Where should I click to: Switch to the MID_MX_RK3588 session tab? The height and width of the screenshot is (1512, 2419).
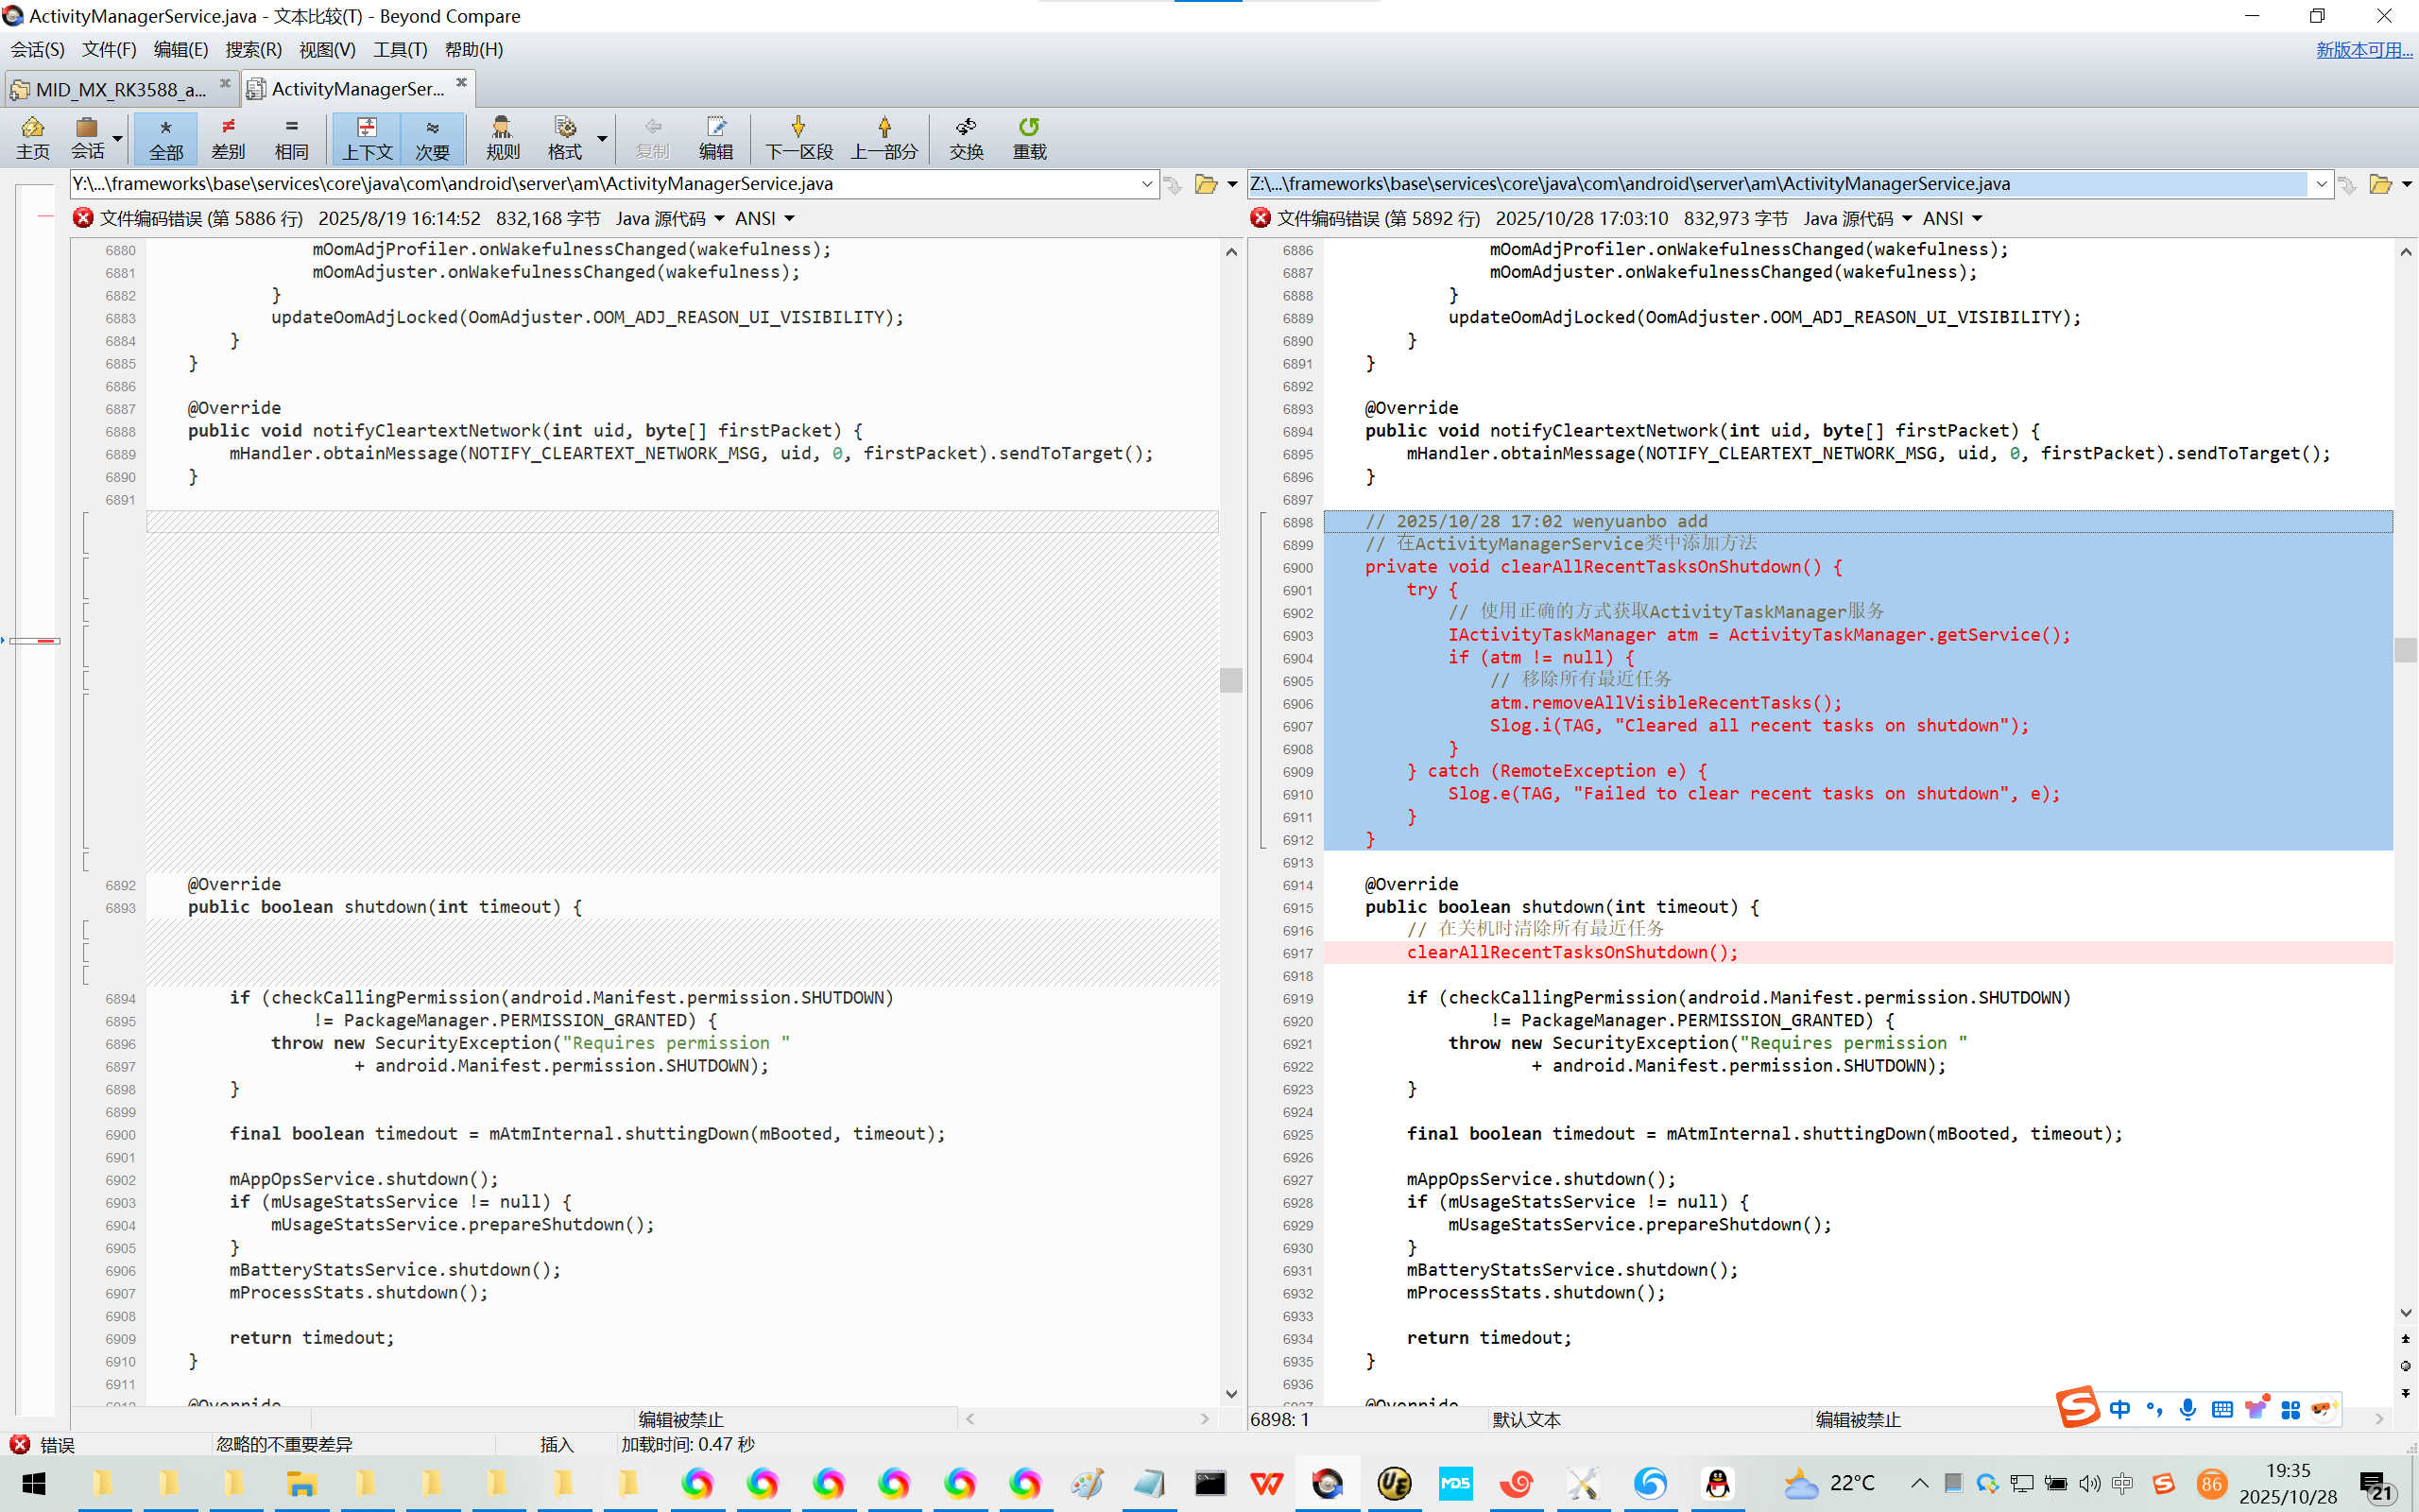(120, 89)
